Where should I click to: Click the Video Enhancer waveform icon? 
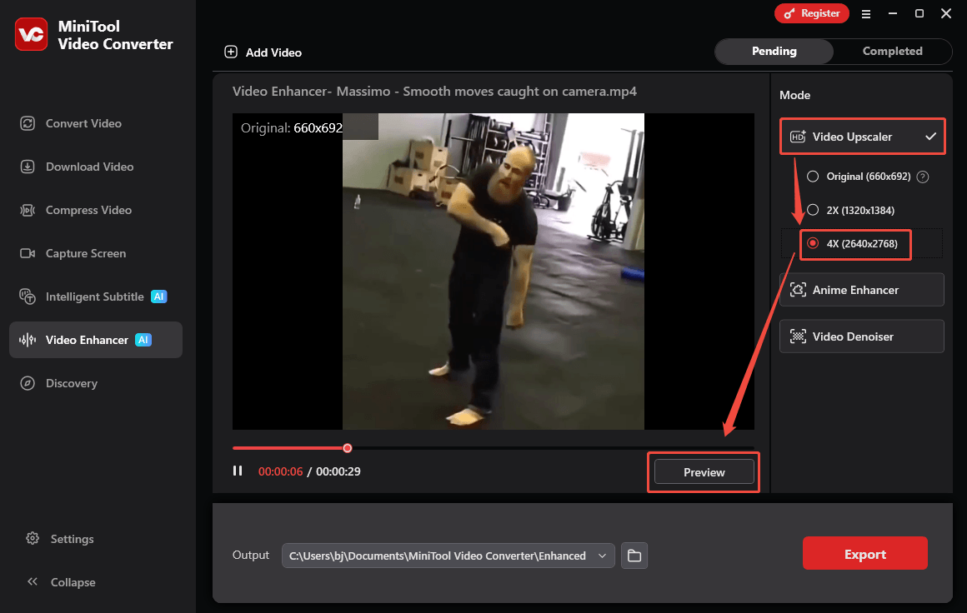click(x=28, y=340)
